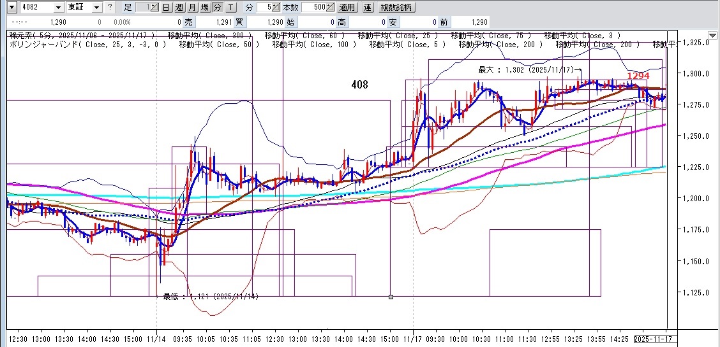Click the 売 sell label
720x347 pixels.
coord(189,22)
